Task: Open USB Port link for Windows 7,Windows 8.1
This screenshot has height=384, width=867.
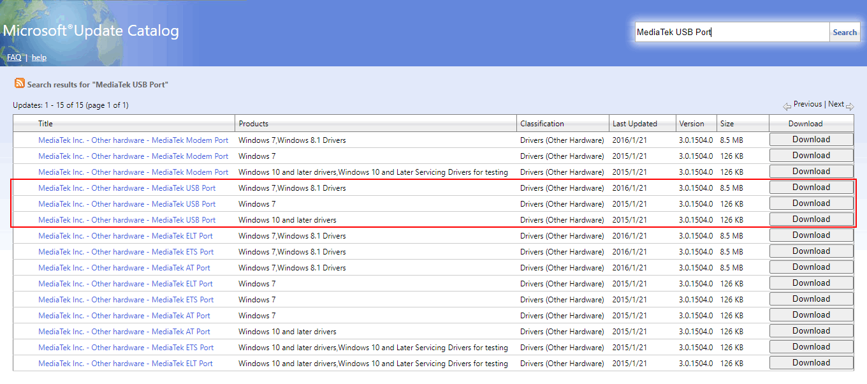Action: click(x=127, y=188)
